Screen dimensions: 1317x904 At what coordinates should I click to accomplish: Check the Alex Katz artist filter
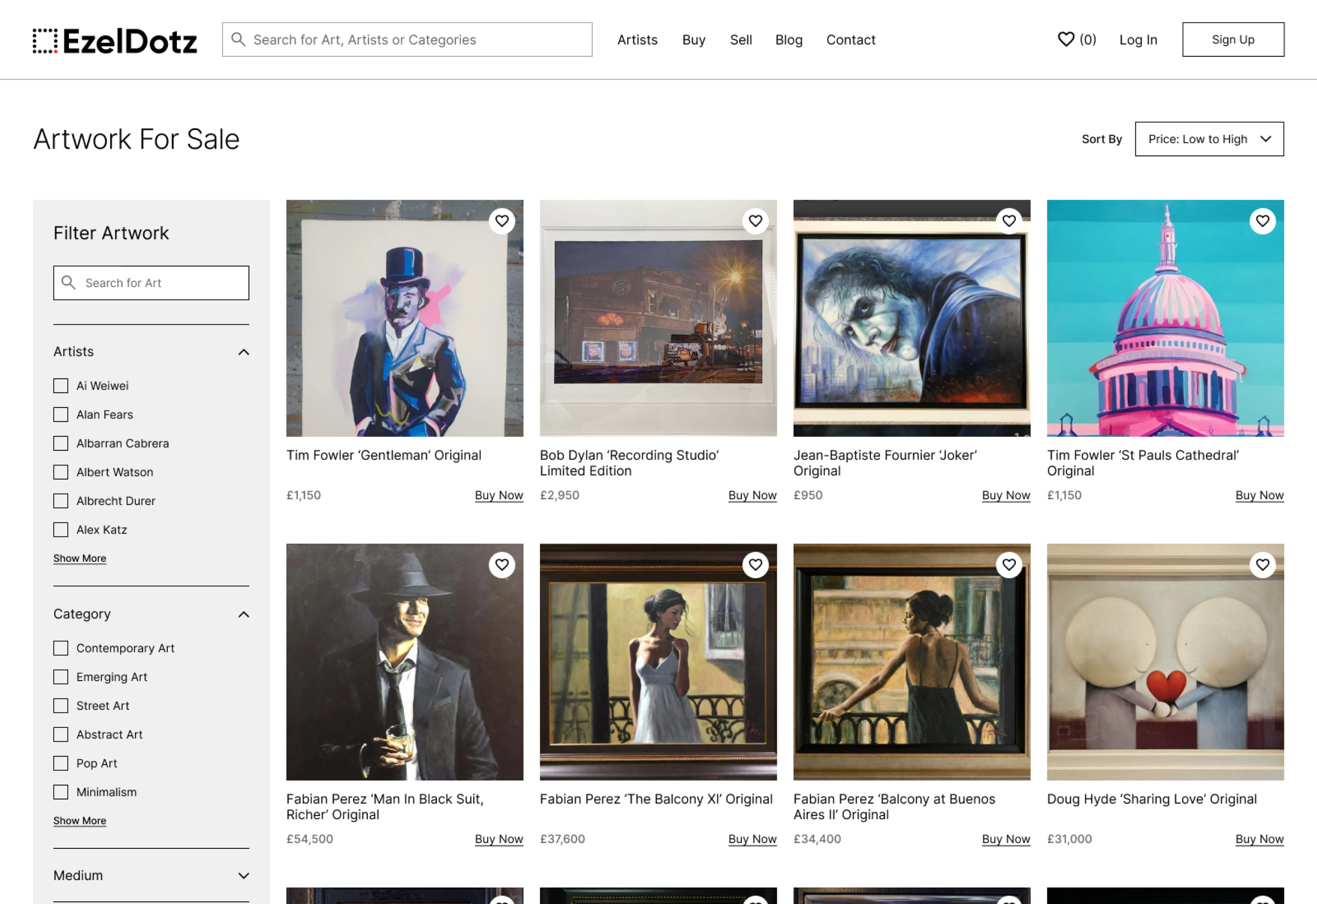click(x=61, y=529)
